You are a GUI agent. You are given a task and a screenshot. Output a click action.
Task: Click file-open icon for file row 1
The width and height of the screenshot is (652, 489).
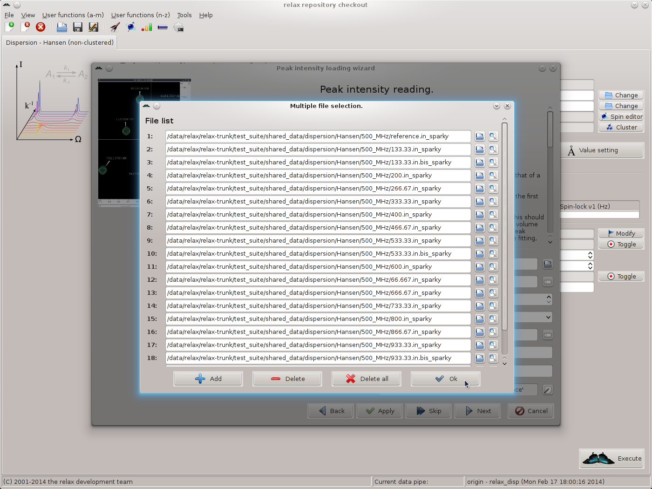point(479,136)
